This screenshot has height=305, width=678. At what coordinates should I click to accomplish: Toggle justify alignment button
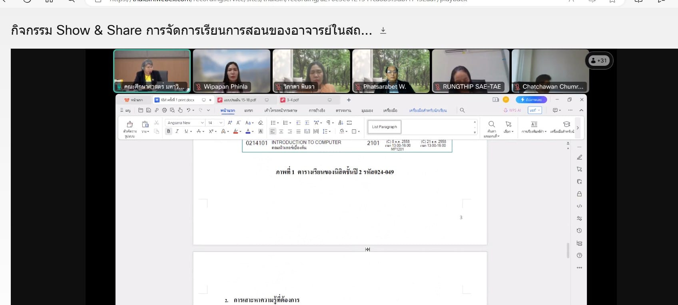(298, 131)
